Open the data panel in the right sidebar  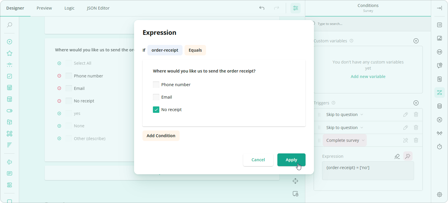coord(439,106)
